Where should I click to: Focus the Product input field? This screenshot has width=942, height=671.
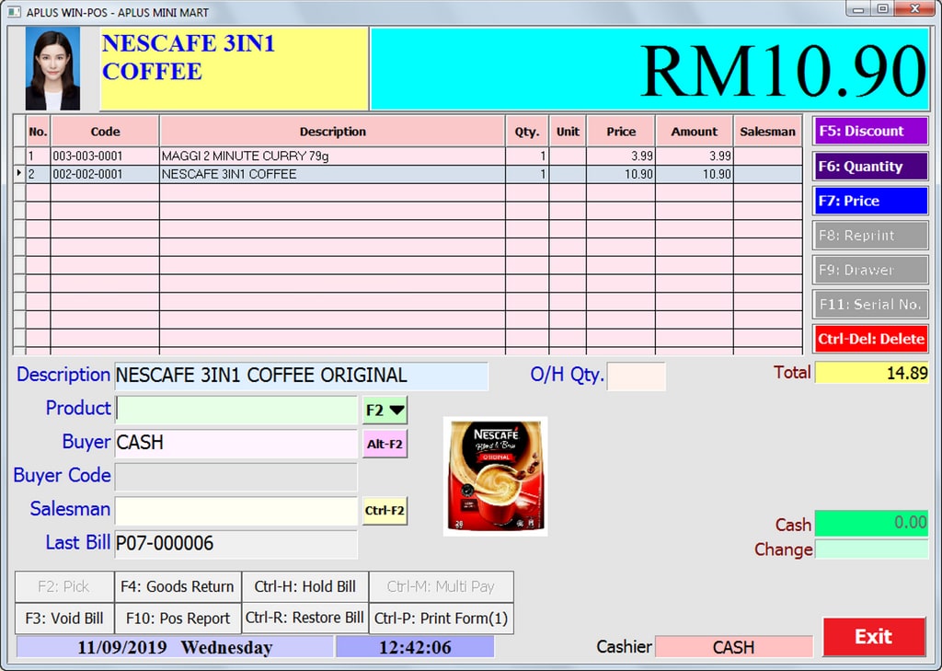click(x=236, y=411)
